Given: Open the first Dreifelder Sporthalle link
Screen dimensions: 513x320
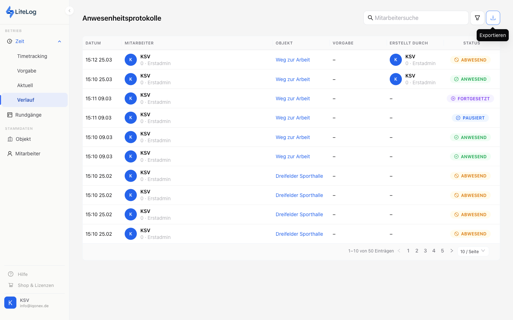Looking at the screenshot, I should tap(299, 176).
